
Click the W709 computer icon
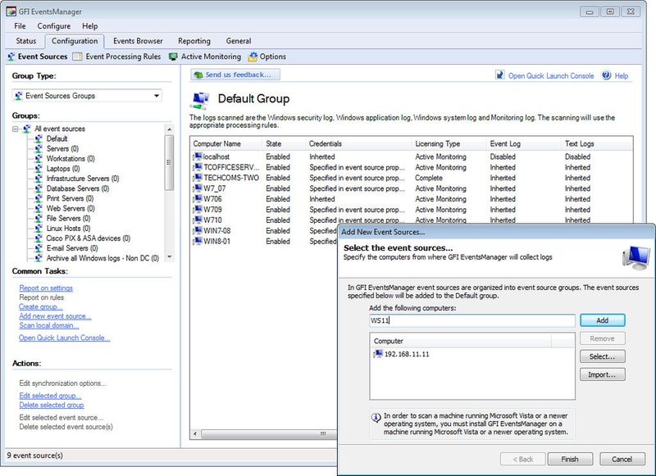tap(197, 210)
